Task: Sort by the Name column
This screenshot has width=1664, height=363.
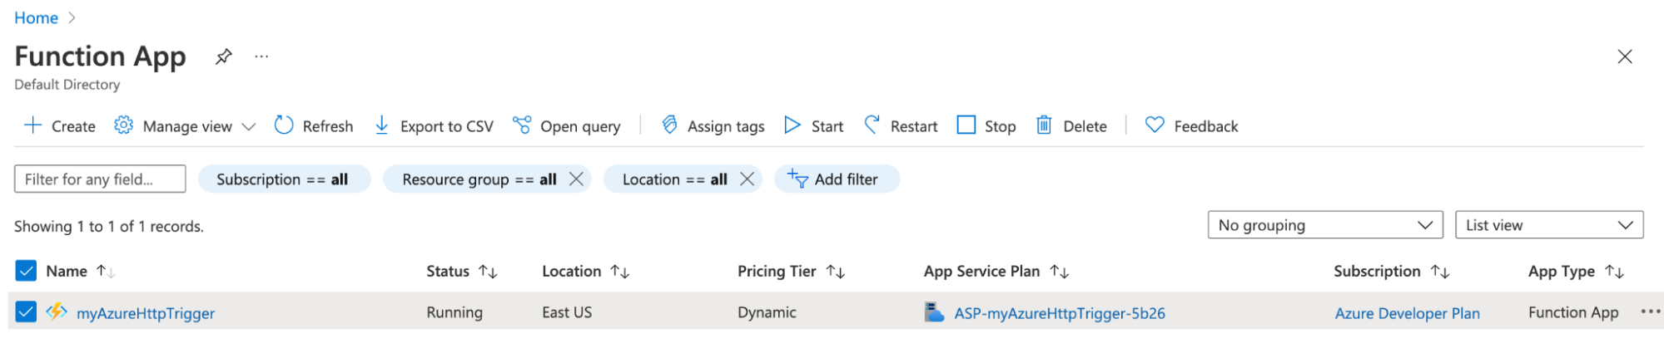Action: tap(80, 271)
